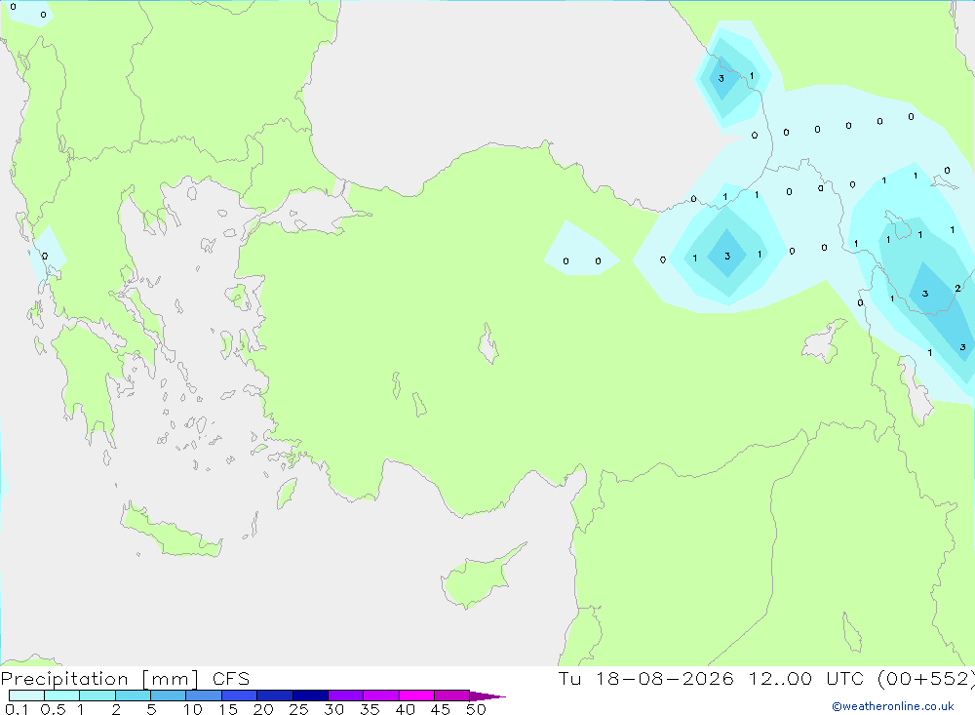Screen dimensions: 975x715
Task: Select the 5–10 mm legend color swatch
Action: 169,695
